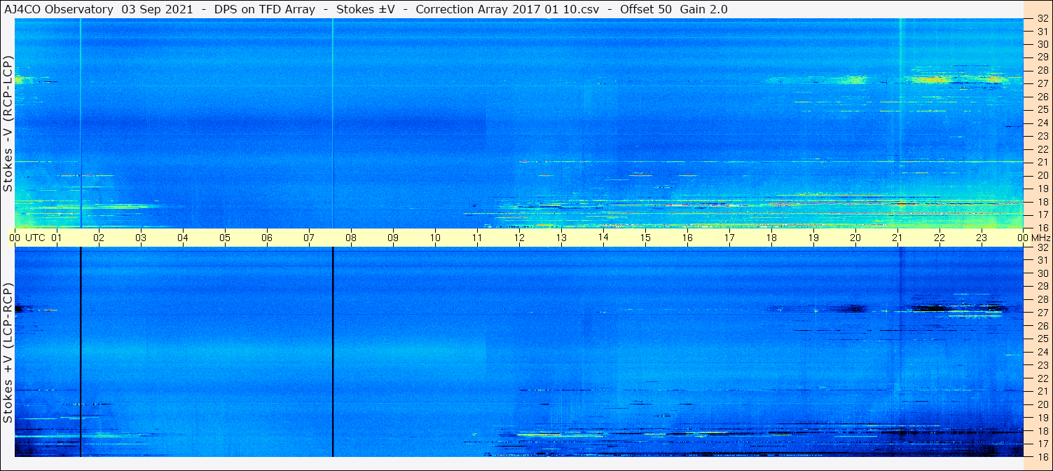Select hour 17 on the UTC time axis
The width and height of the screenshot is (1053, 471).
(729, 238)
